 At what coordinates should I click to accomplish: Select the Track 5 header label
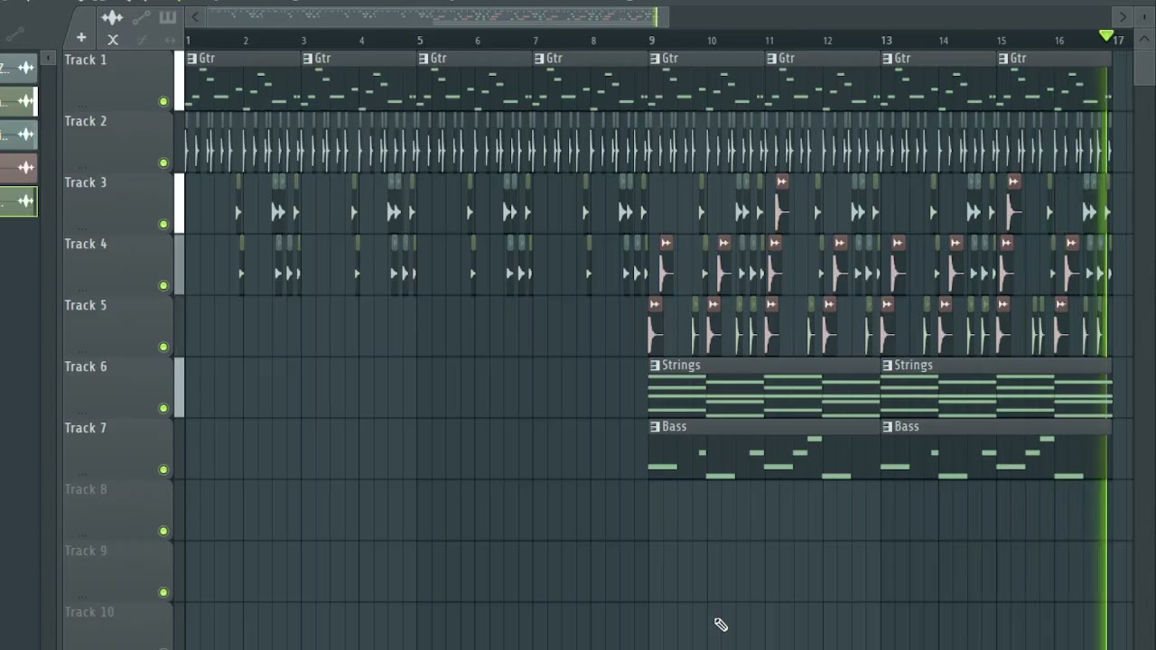click(x=85, y=305)
